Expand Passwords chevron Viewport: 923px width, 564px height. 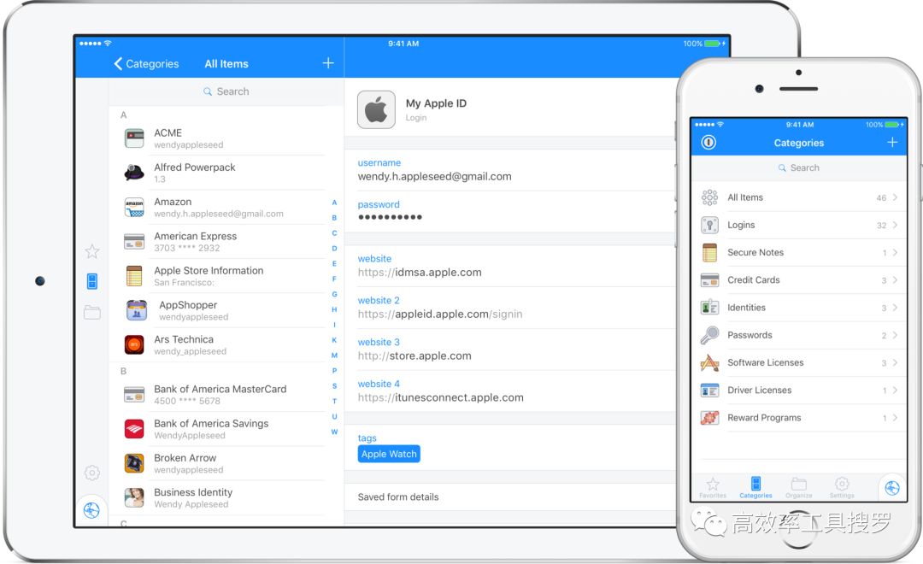pyautogui.click(x=895, y=335)
